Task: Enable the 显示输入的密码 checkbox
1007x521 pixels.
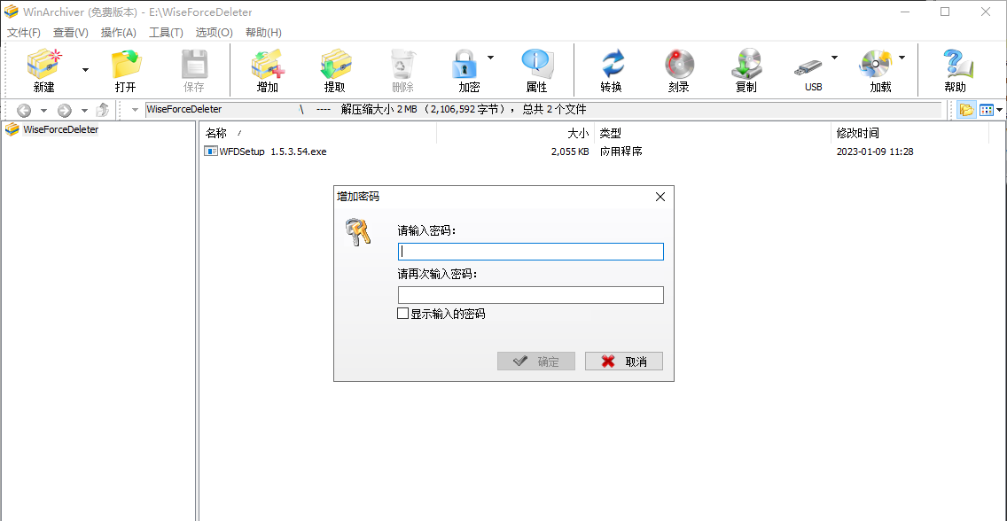Action: coord(403,314)
